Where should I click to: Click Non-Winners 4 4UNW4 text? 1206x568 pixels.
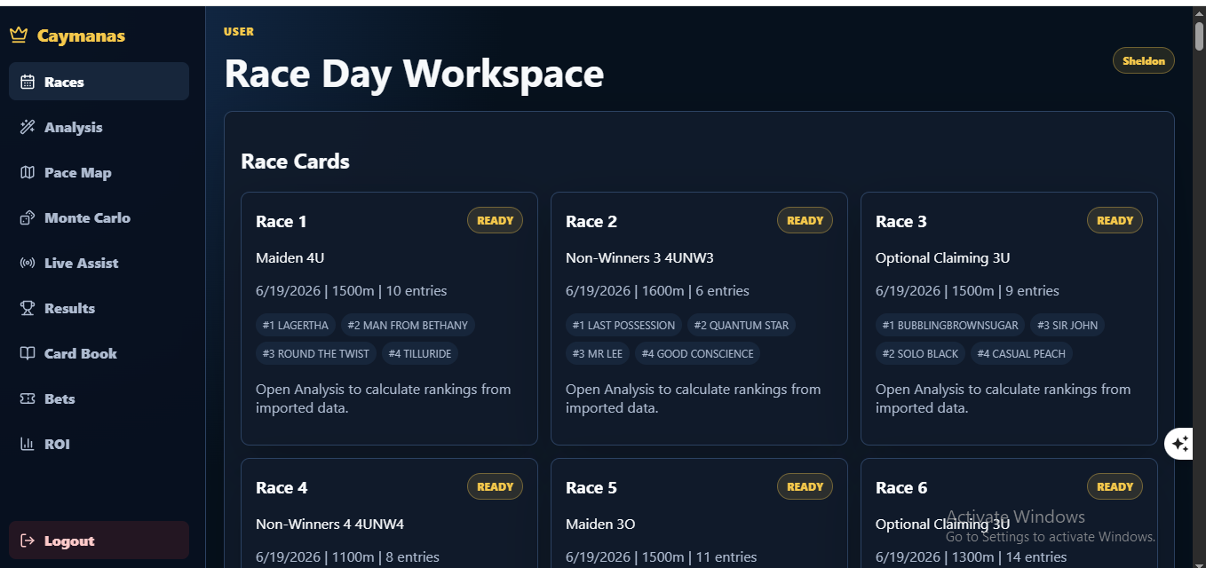(329, 525)
